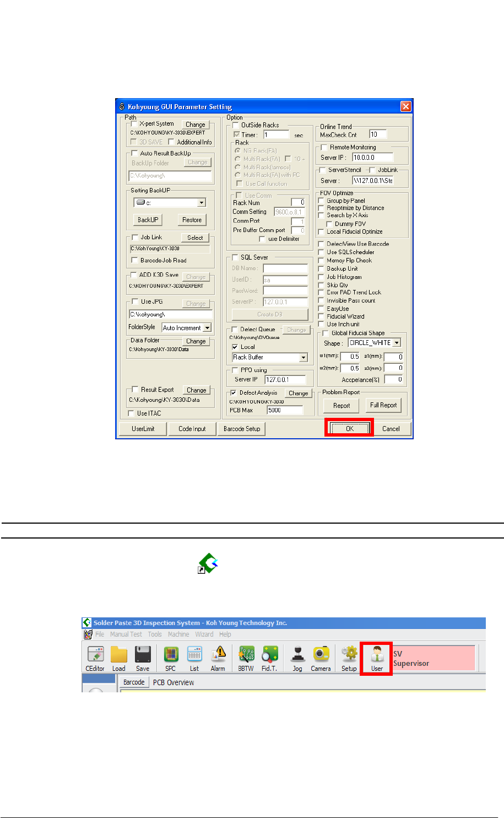The width and height of the screenshot is (504, 818).
Task: Enable the Remote Monitoring checkbox
Action: tap(324, 148)
